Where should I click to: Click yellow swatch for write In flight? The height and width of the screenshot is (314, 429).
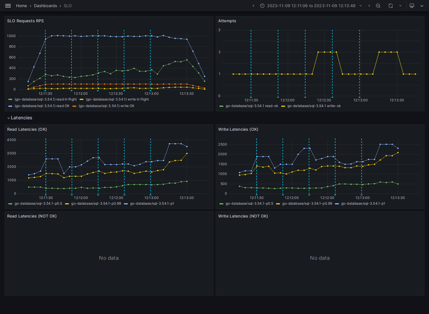pyautogui.click(x=82, y=100)
